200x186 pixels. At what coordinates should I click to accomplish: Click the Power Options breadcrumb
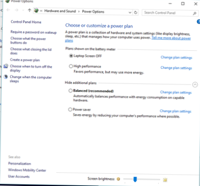(93, 12)
